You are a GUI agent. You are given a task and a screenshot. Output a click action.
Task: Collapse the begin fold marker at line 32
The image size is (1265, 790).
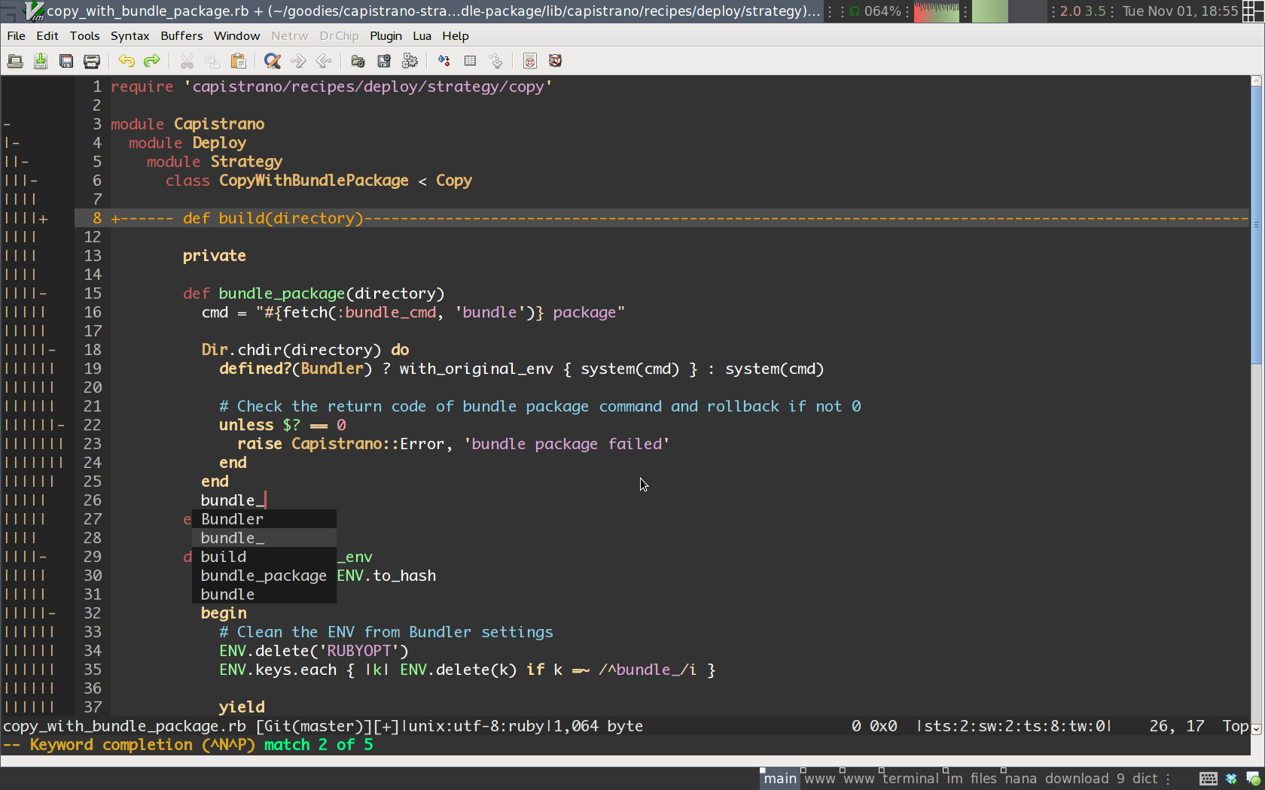click(52, 613)
